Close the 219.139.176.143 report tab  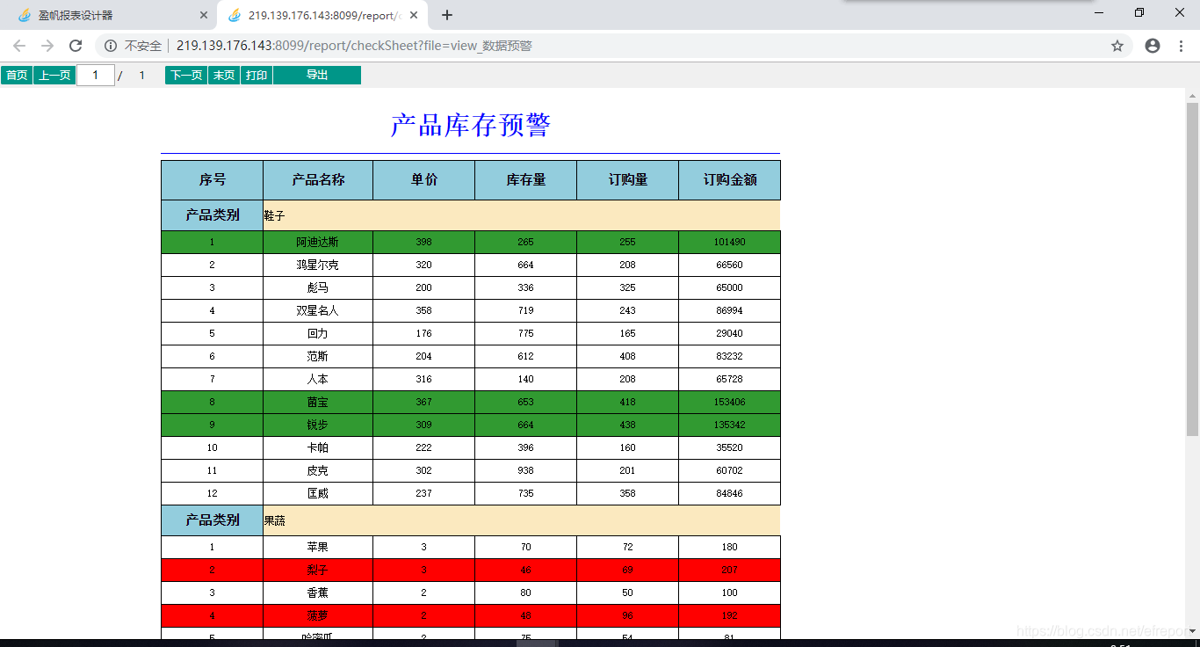point(414,15)
